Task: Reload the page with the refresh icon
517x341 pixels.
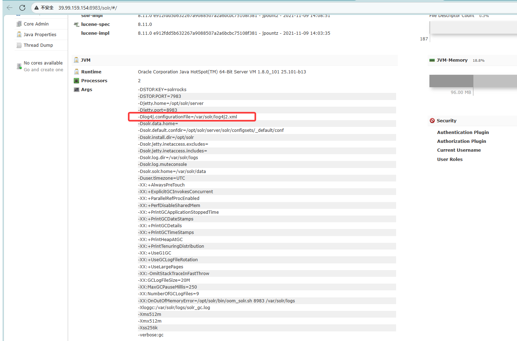Action: coord(22,7)
